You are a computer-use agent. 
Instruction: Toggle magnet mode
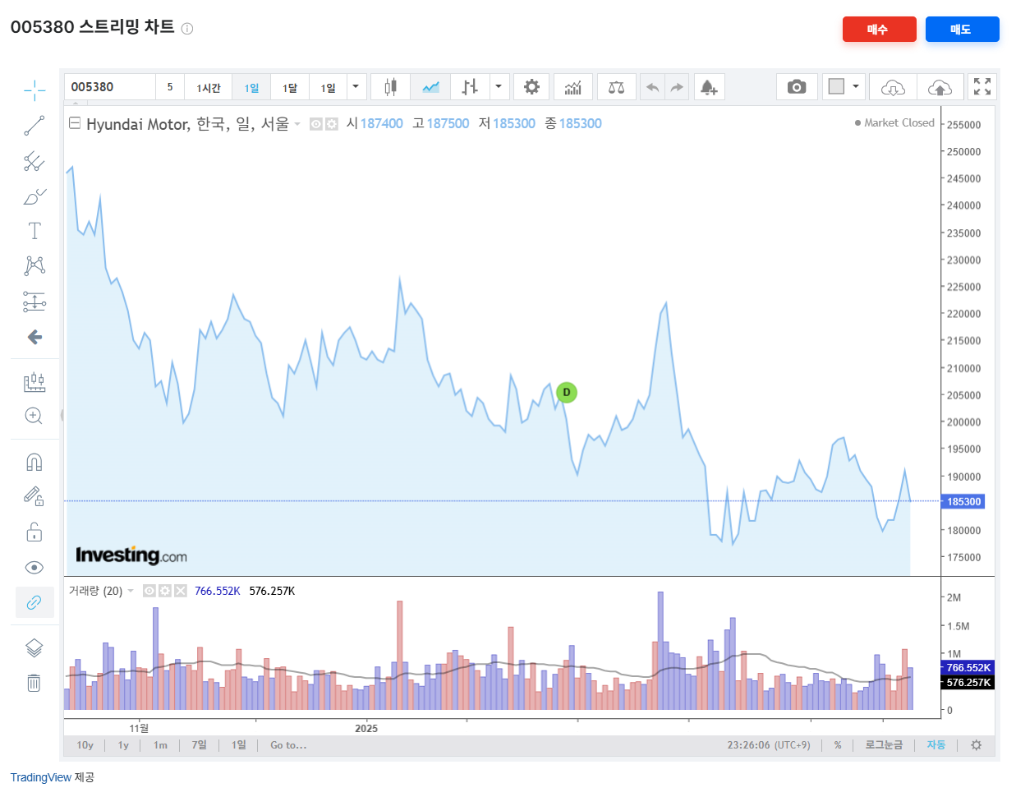pos(34,462)
